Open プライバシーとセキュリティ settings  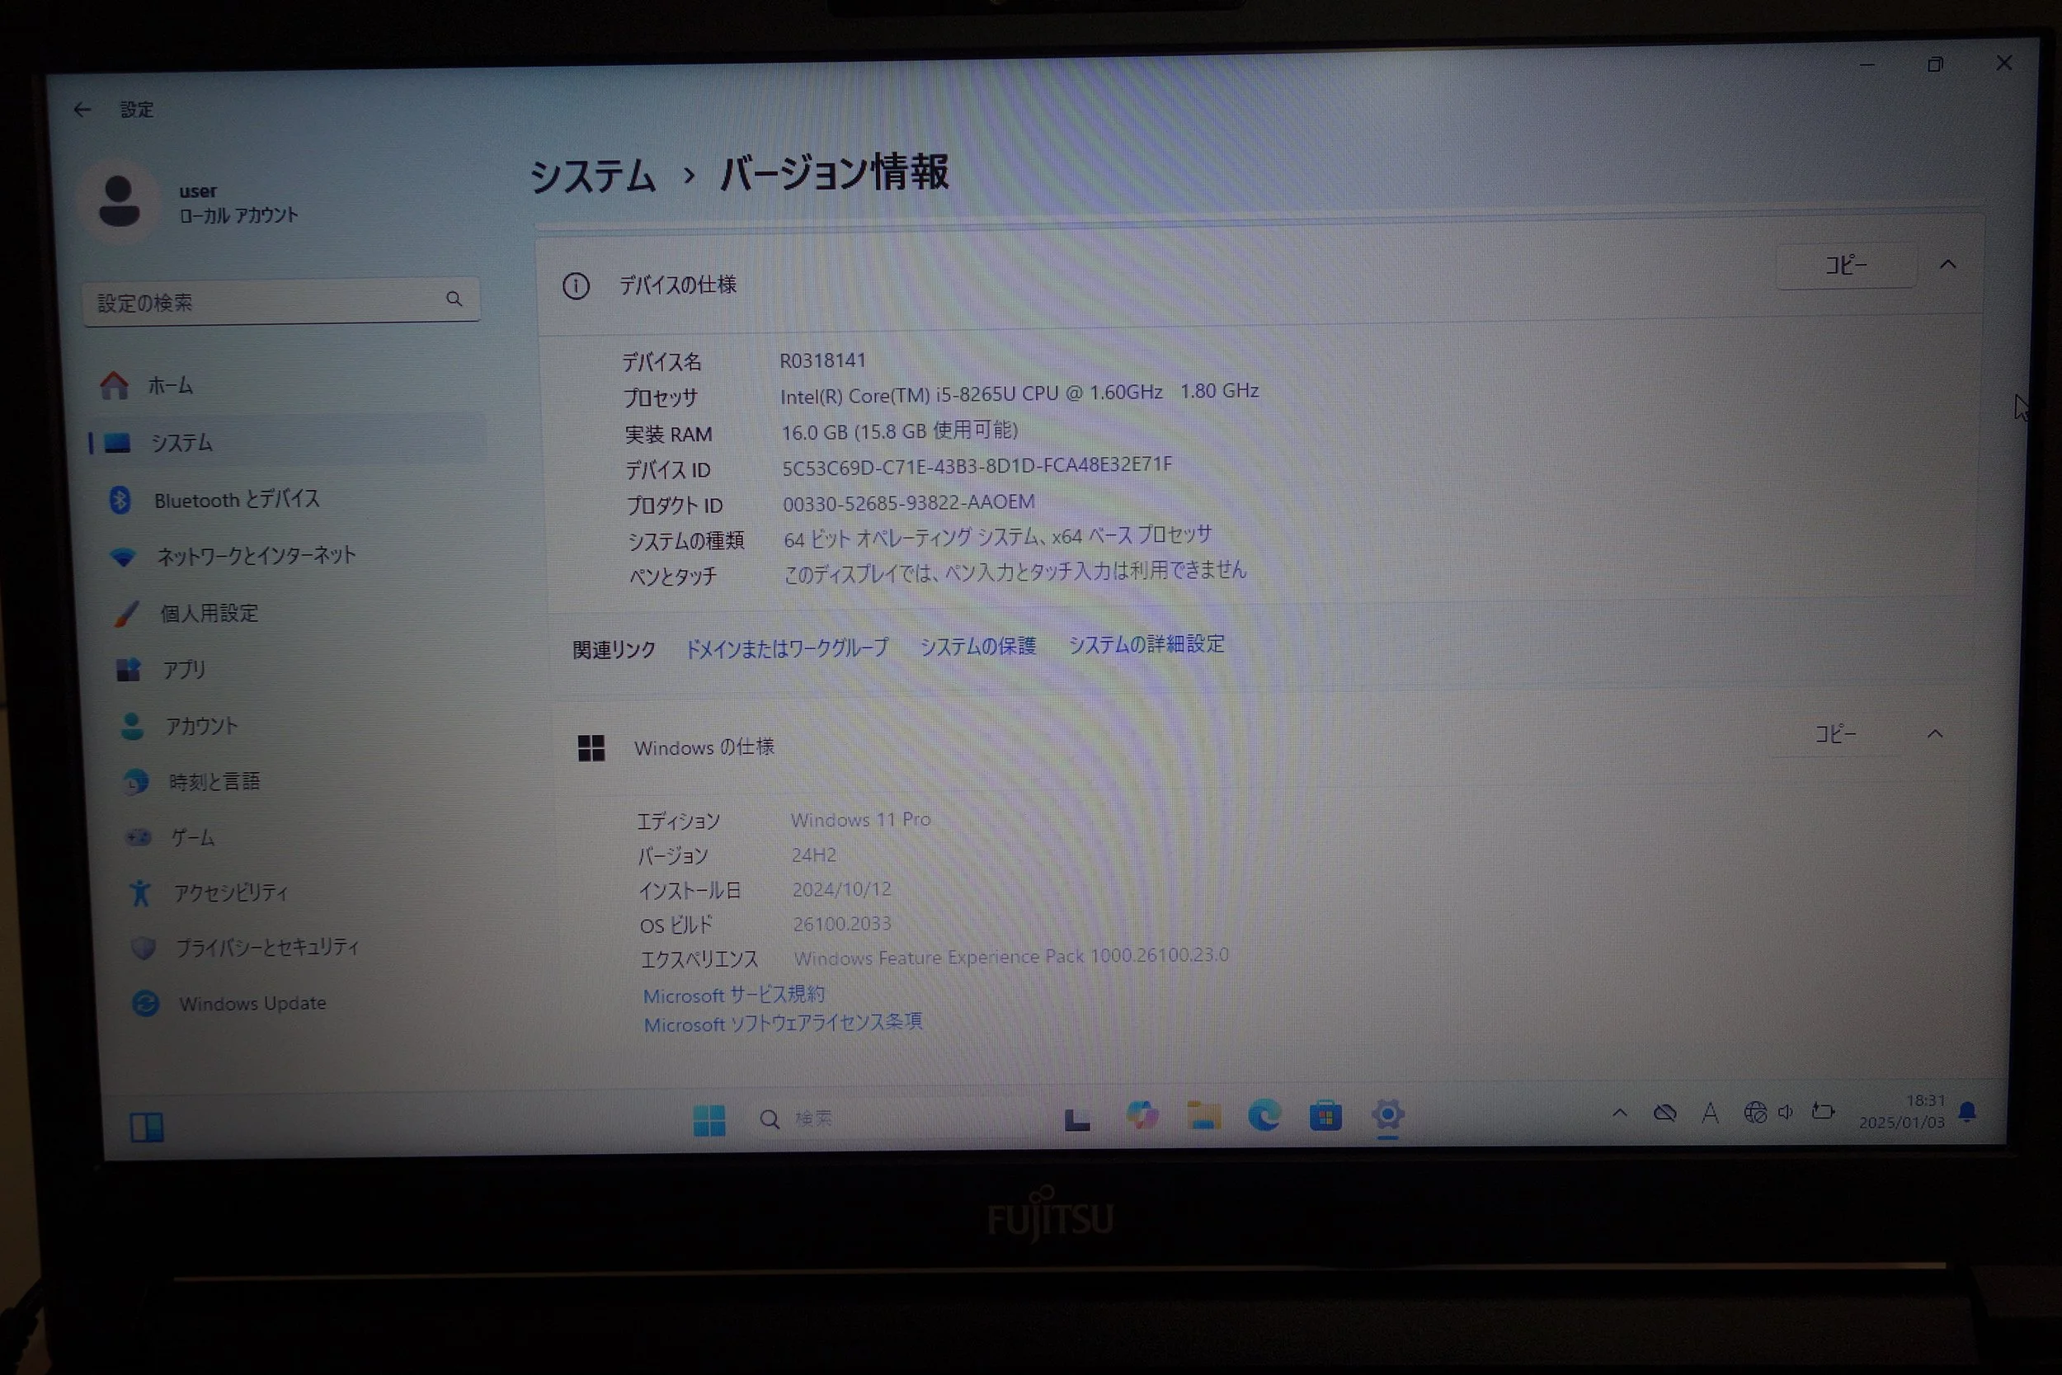click(266, 947)
